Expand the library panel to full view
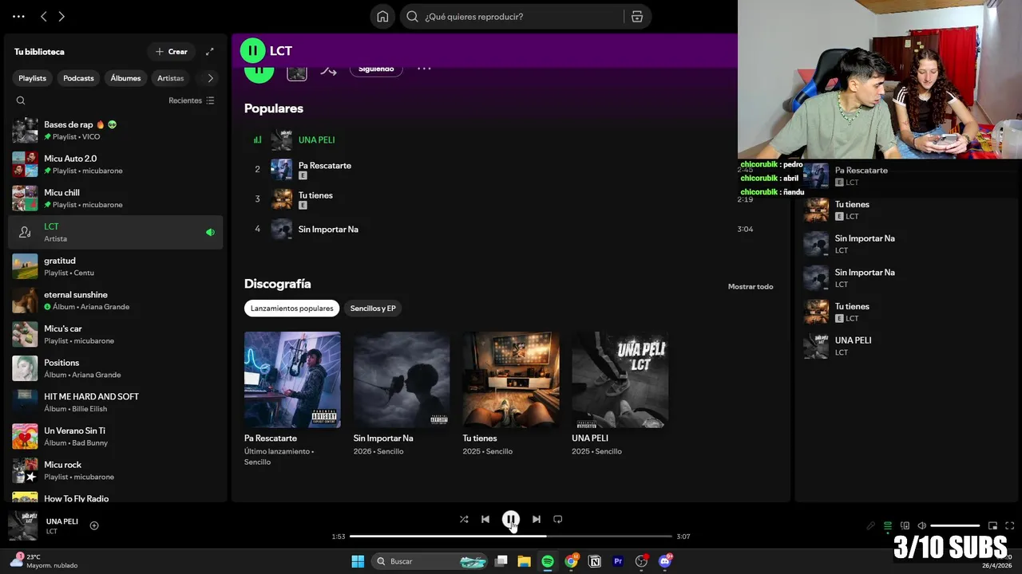 [209, 52]
